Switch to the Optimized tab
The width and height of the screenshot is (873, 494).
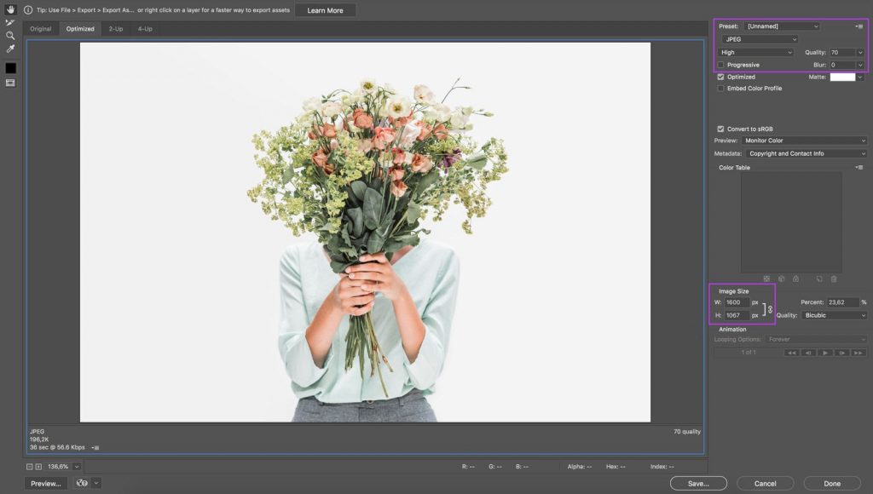(80, 29)
